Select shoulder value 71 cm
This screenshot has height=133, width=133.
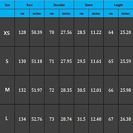(52, 61)
